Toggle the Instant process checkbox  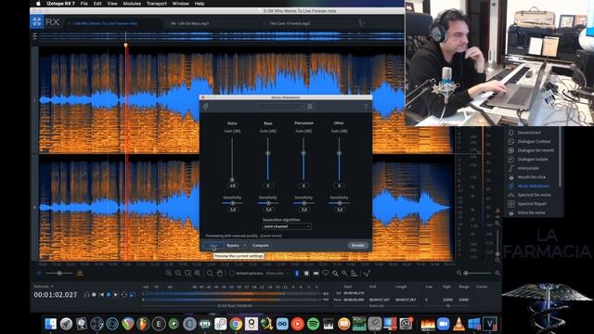point(232,273)
